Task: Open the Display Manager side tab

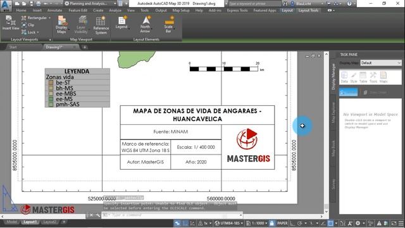Action: pos(333,77)
